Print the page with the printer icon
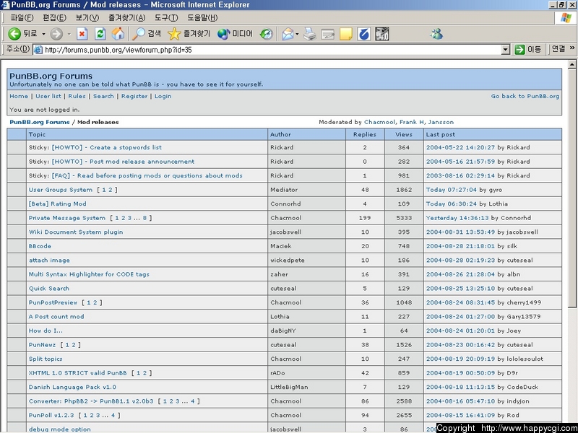 (x=310, y=34)
